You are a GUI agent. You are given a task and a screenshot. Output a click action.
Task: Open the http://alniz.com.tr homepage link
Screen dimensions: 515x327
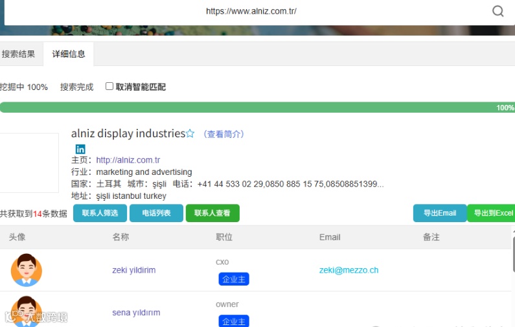(x=128, y=160)
